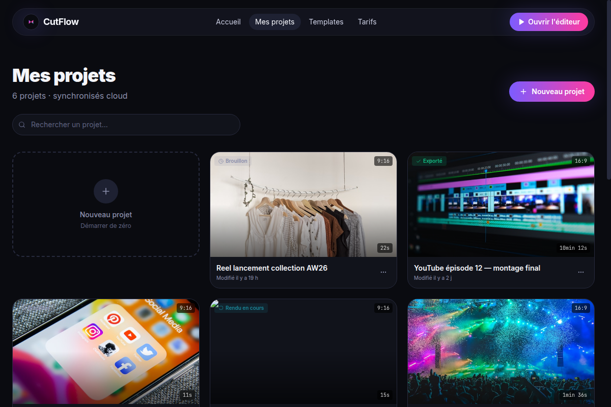Click the 9:16 ratio badge on the clothing card
611x407 pixels.
coord(383,161)
